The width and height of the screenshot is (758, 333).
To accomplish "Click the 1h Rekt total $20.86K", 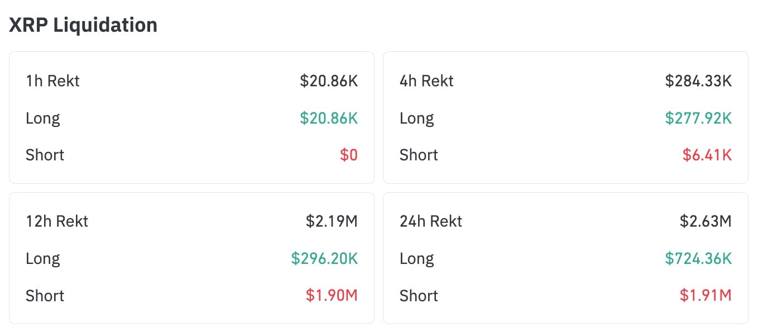I will click(329, 81).
